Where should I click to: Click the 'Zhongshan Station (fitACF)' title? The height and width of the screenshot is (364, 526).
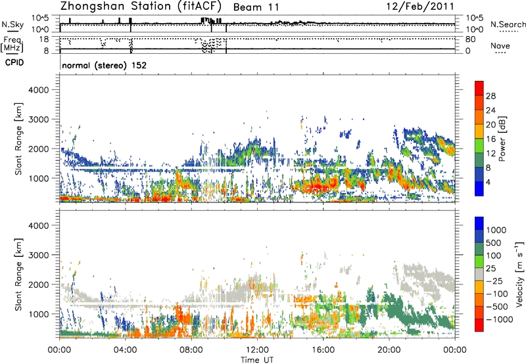[x=141, y=7]
